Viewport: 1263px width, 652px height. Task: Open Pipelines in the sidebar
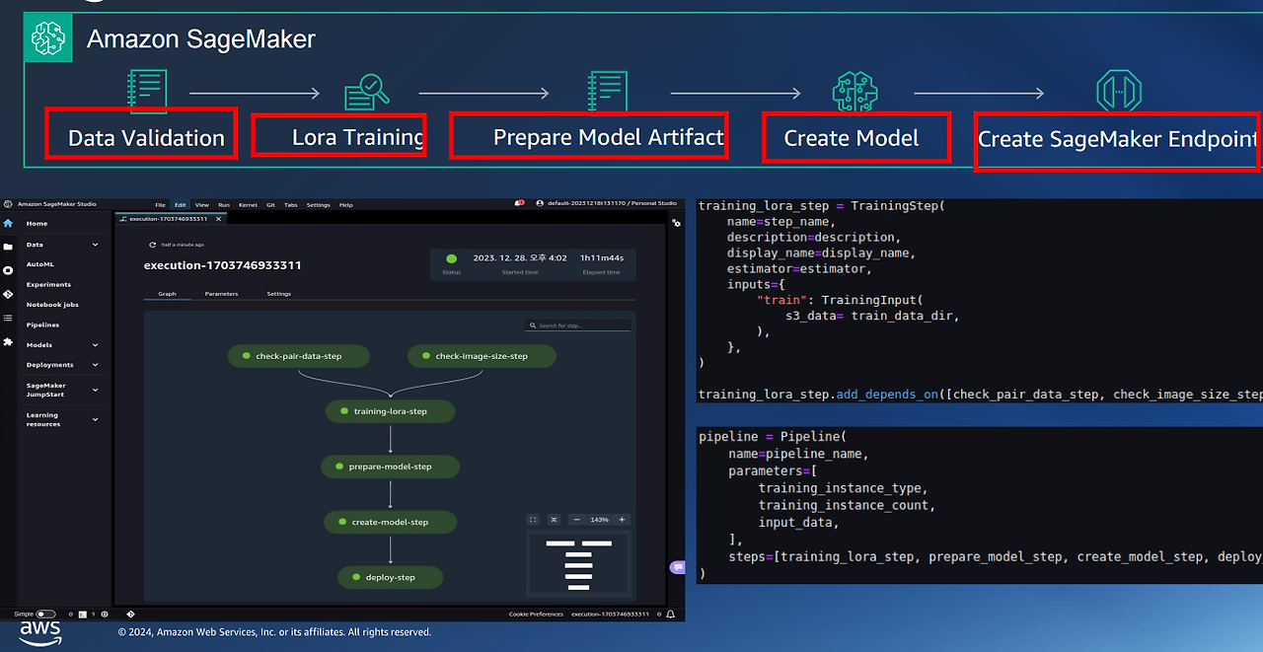42,325
